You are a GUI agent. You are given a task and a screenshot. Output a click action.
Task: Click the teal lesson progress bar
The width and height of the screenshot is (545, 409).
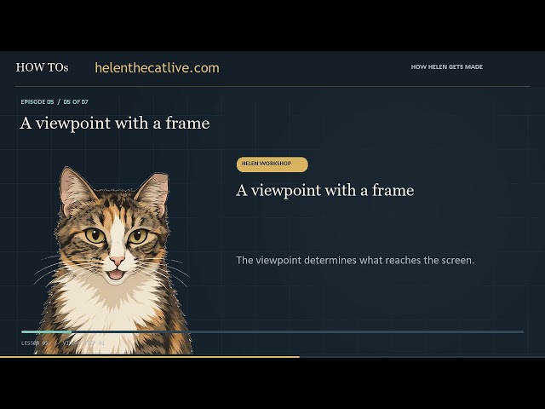(272, 331)
